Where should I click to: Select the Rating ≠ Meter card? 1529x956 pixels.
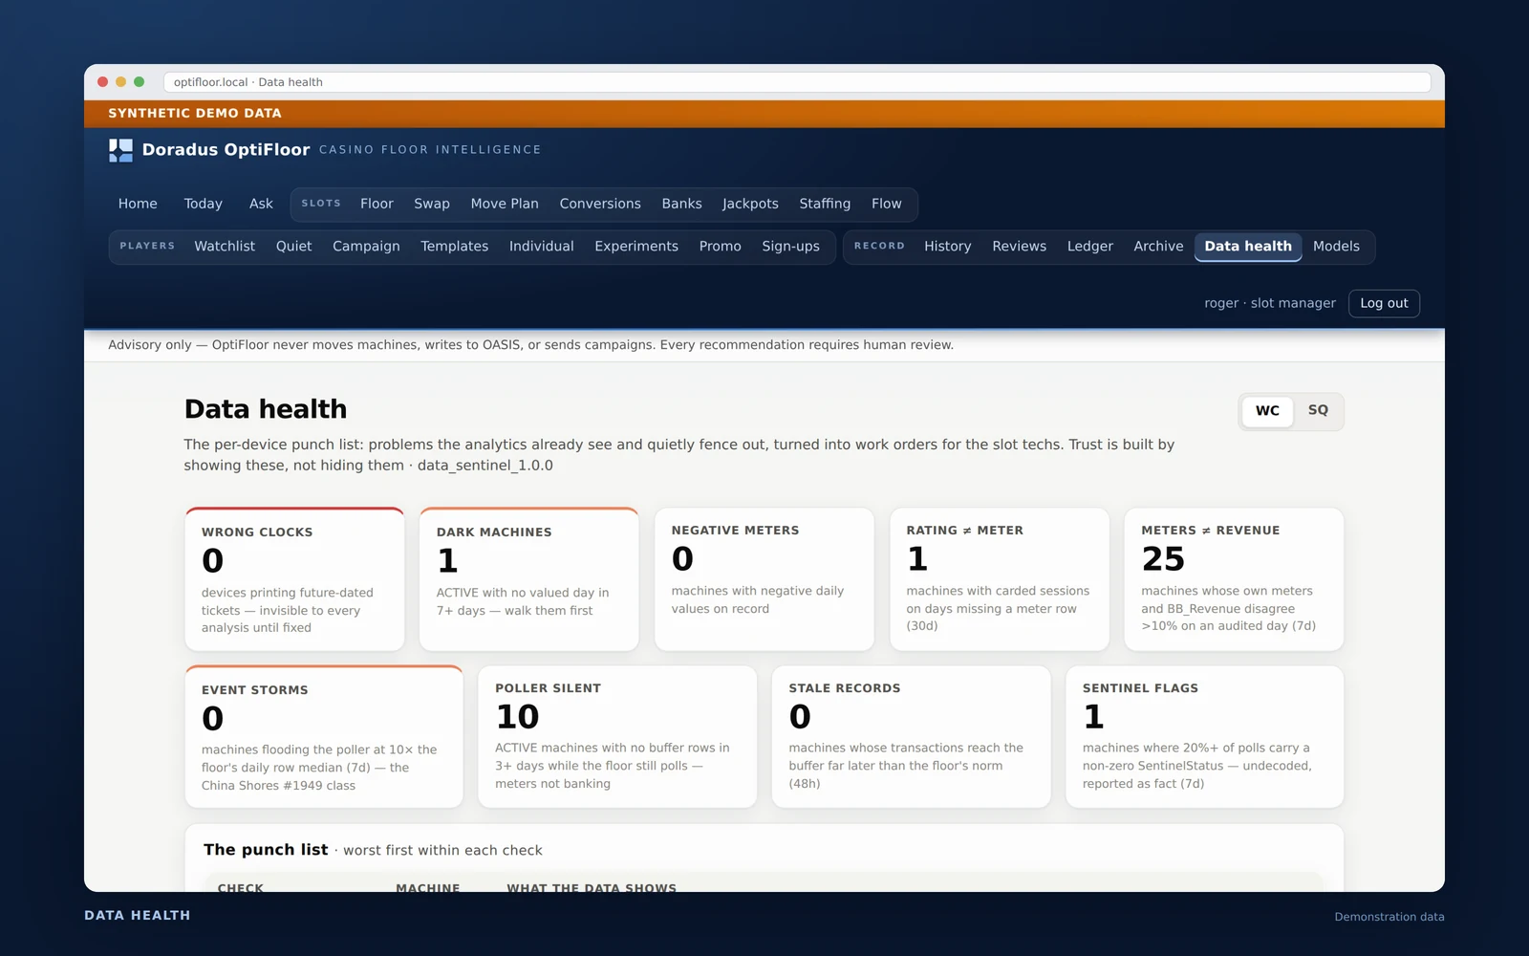[x=999, y=579]
